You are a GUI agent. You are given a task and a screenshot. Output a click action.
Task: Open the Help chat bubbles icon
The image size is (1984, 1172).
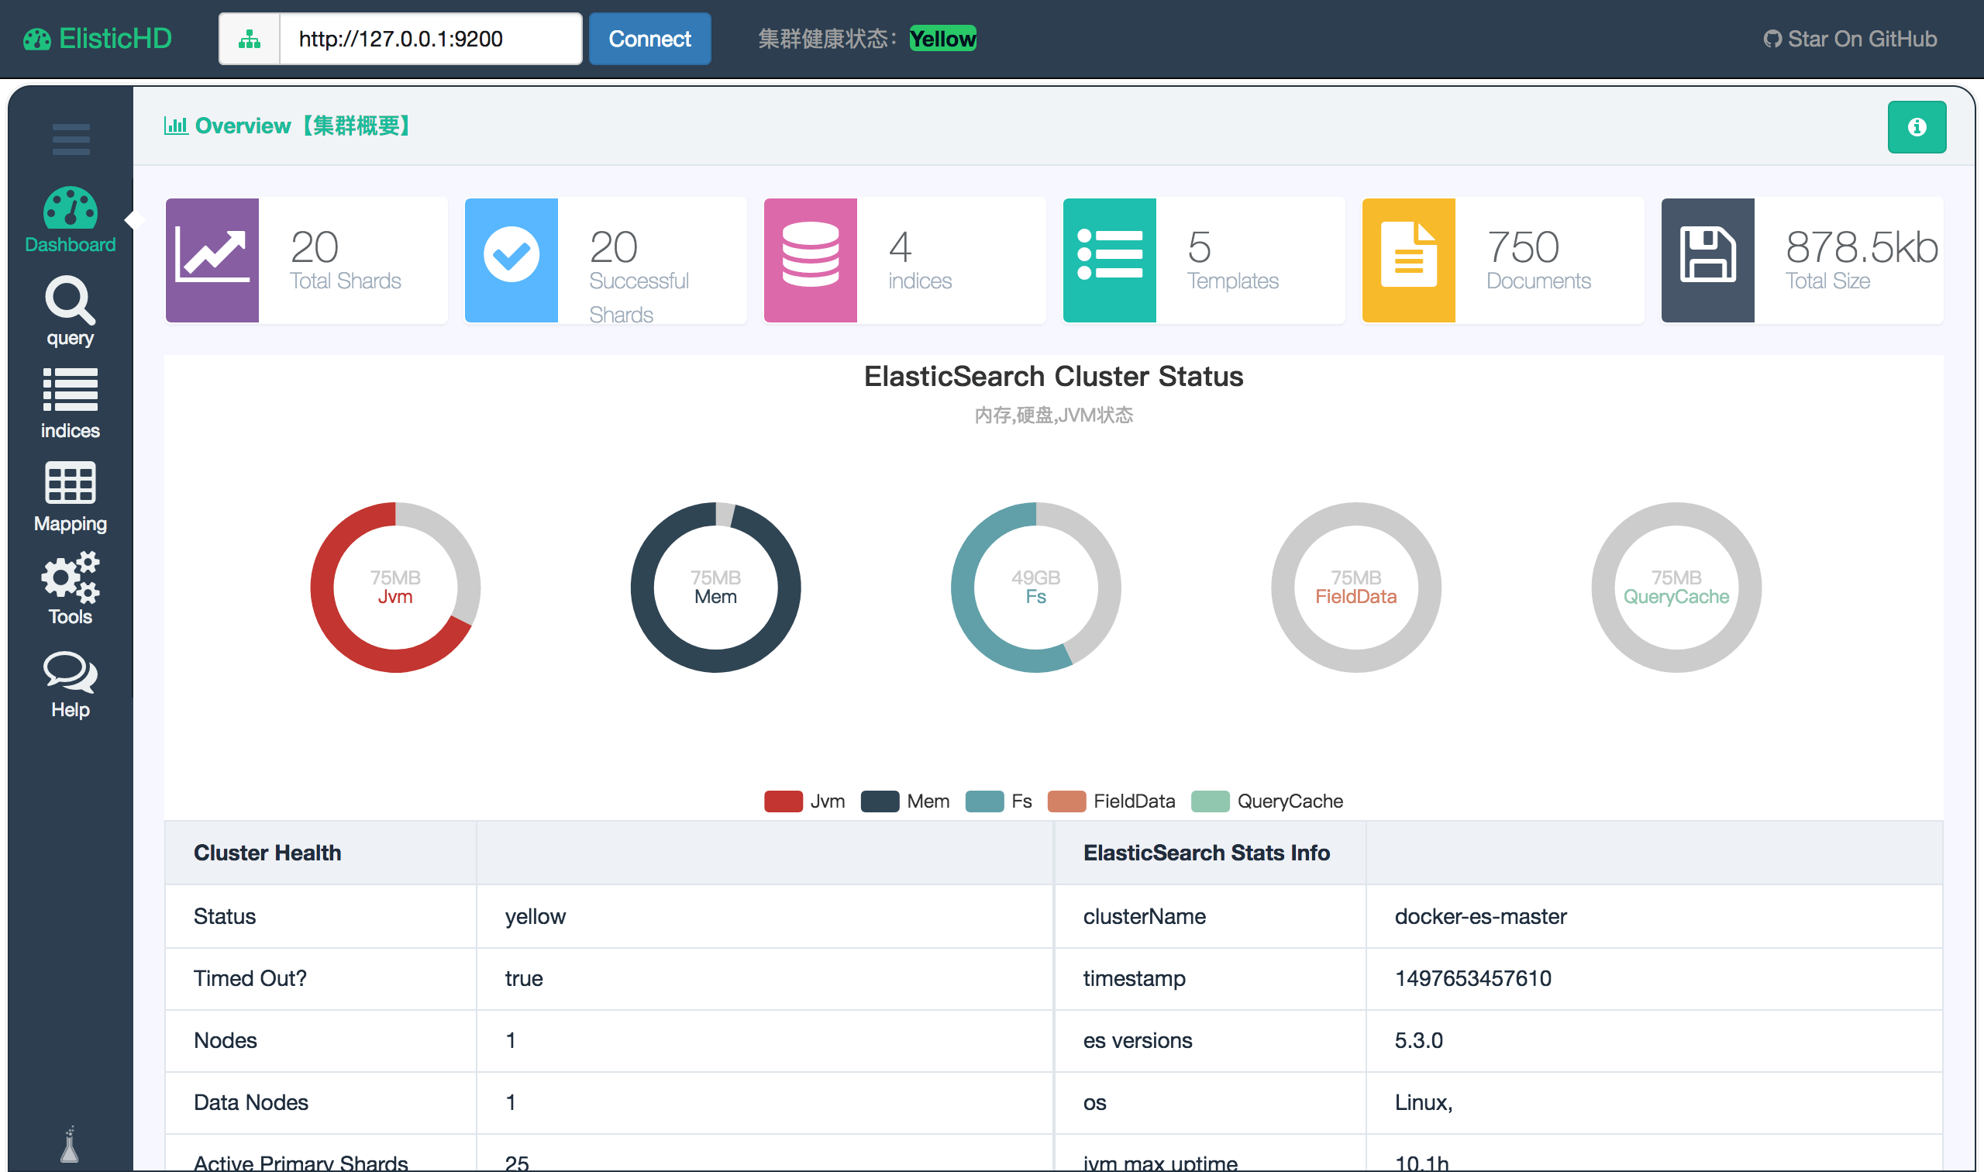click(x=71, y=672)
